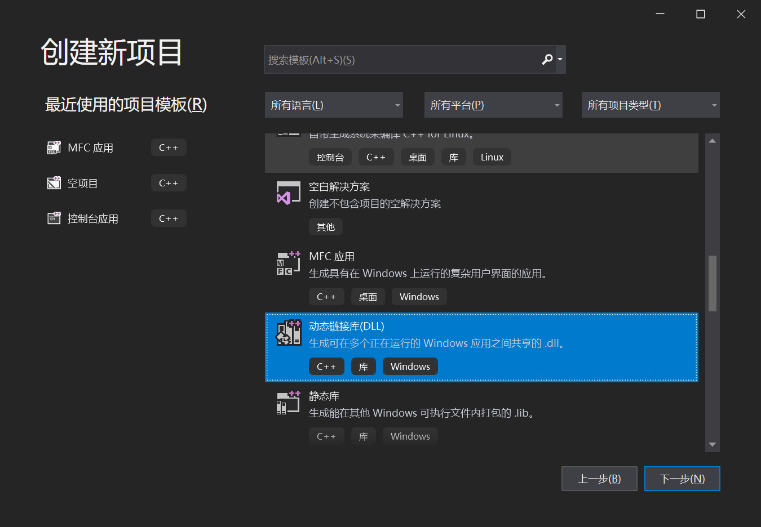
Task: Click the 其他 tag under 空白解决方案
Action: (x=326, y=227)
